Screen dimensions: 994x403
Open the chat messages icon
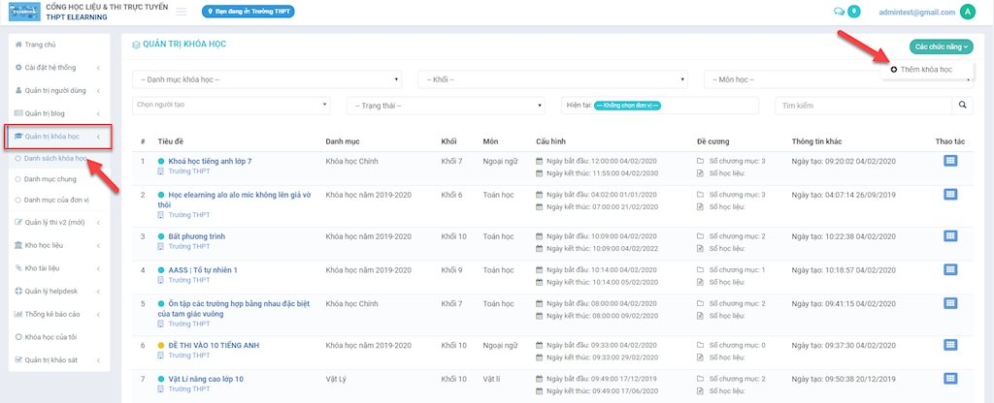point(839,12)
